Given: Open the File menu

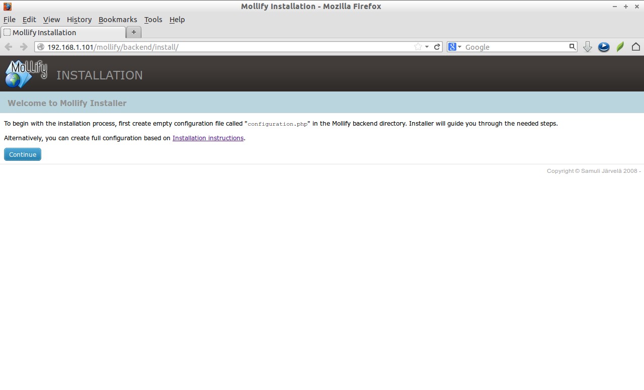Looking at the screenshot, I should [10, 20].
